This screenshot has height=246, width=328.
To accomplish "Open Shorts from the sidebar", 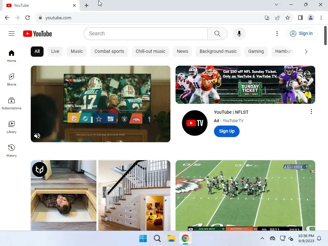I will 12,80.
